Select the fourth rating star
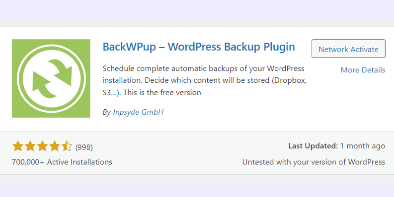 pos(55,146)
